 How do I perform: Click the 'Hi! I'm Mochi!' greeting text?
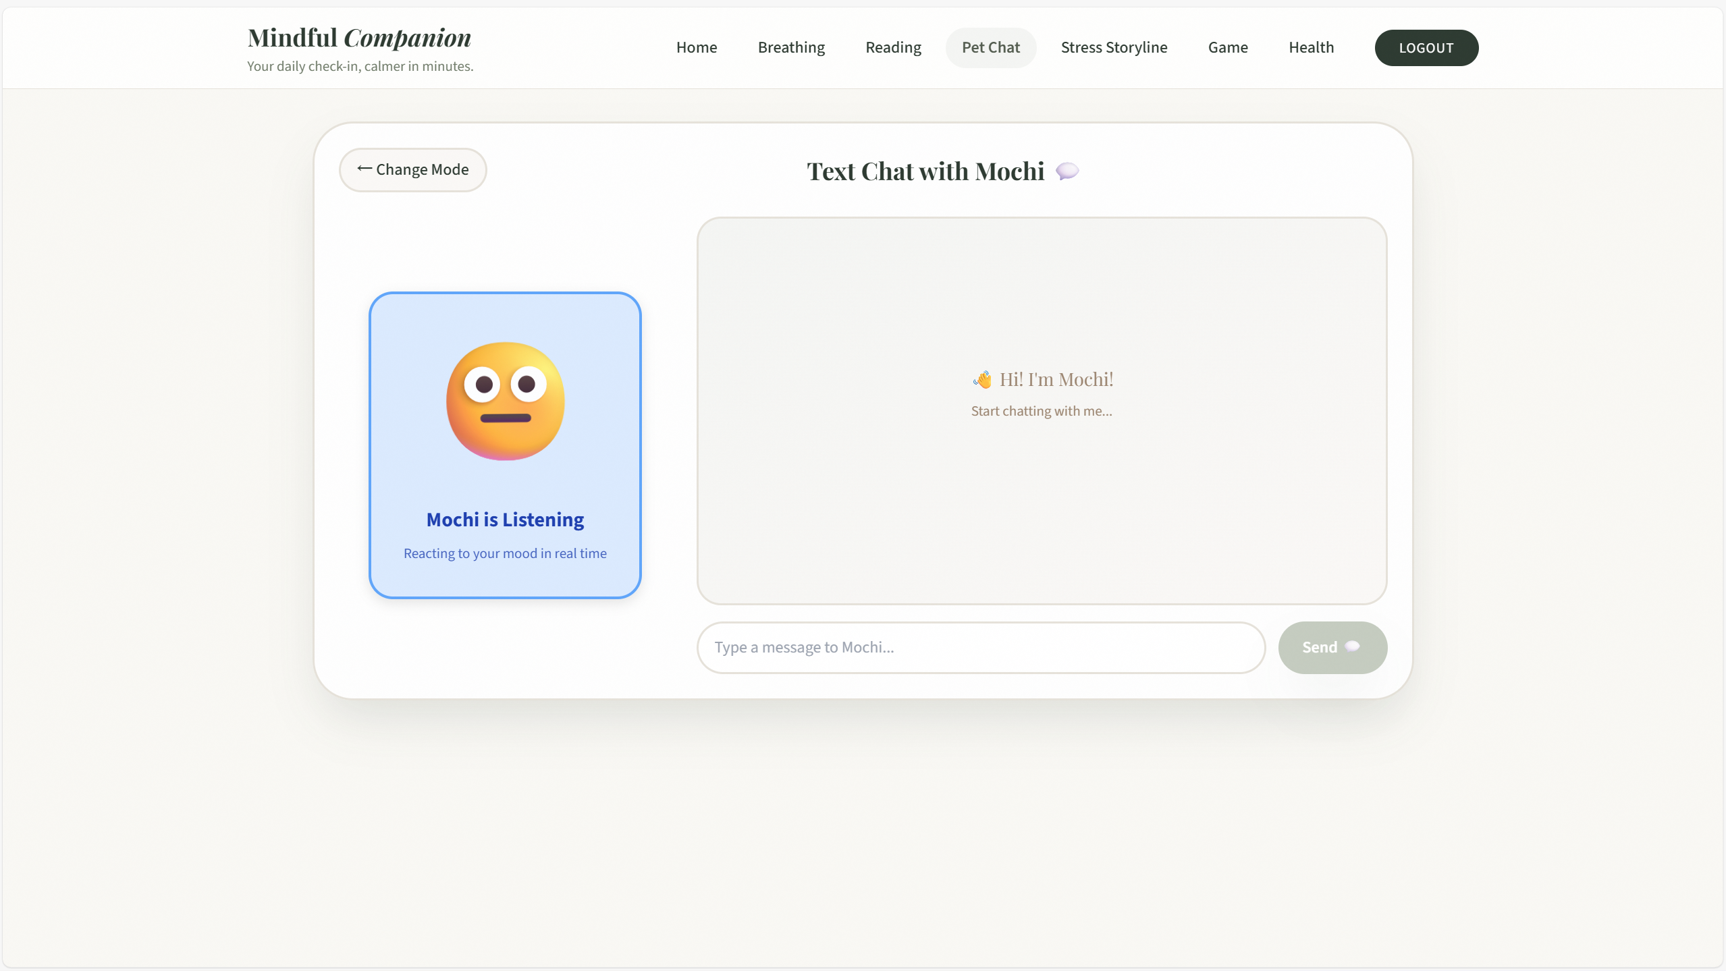tap(1056, 379)
